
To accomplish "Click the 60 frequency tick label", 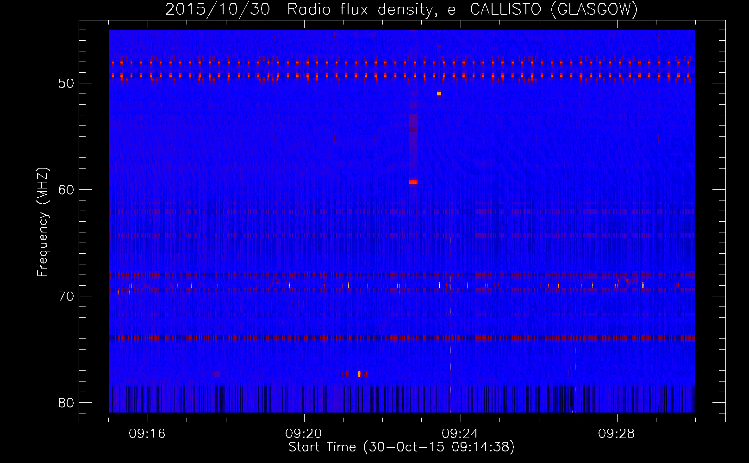I will (x=66, y=189).
